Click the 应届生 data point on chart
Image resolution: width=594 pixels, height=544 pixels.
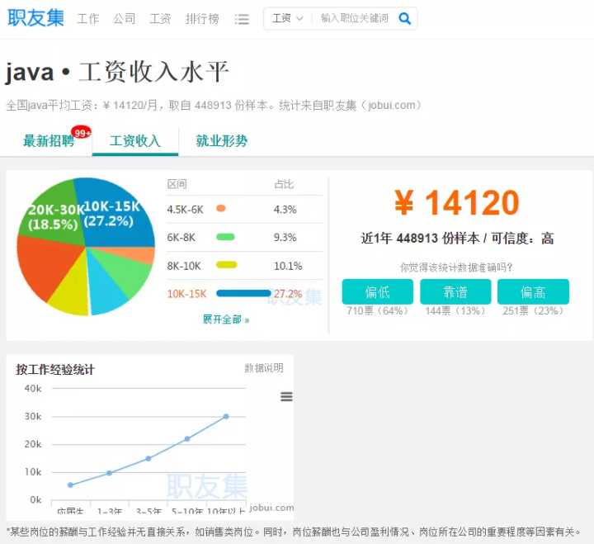point(70,485)
